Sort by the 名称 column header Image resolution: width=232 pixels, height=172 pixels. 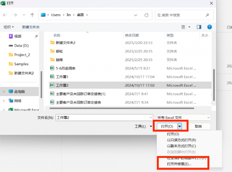(x=57, y=35)
